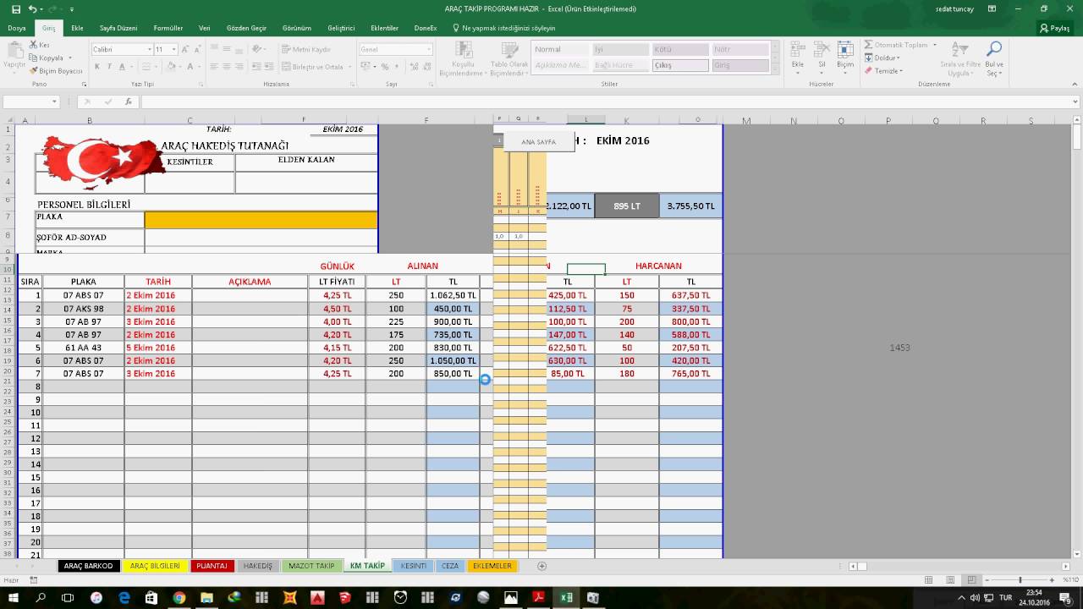Switch to the Görünüm ribbon tab
The width and height of the screenshot is (1083, 609).
click(x=296, y=28)
